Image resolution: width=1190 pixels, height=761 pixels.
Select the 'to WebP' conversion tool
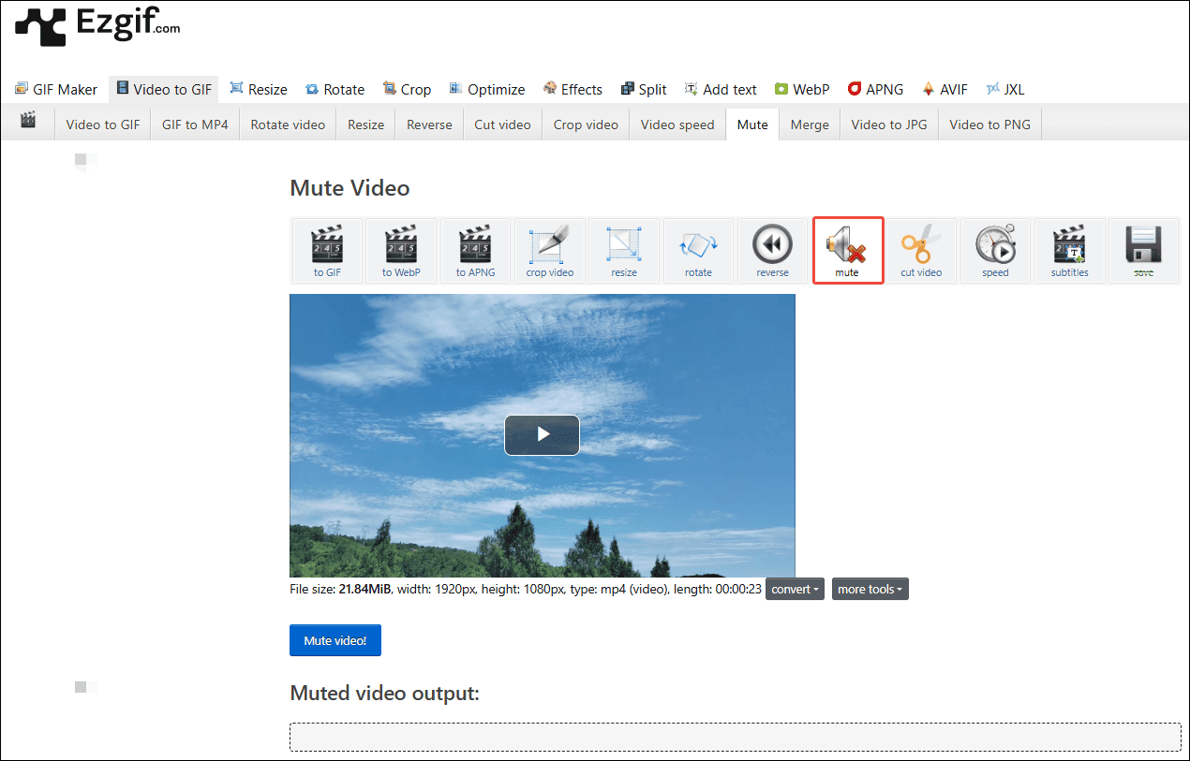pyautogui.click(x=401, y=250)
